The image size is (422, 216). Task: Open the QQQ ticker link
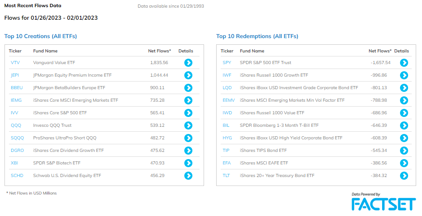(16, 125)
